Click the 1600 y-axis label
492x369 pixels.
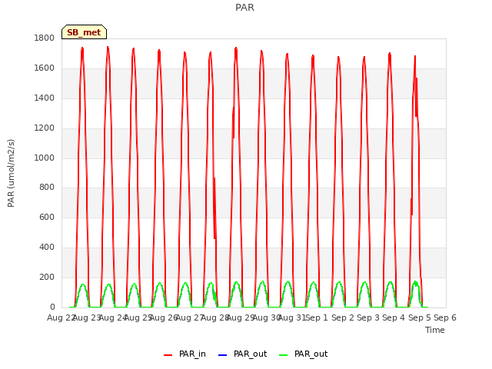tap(45, 68)
